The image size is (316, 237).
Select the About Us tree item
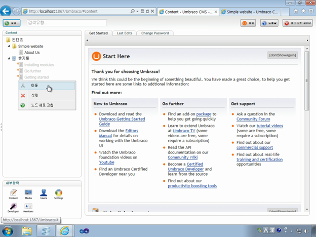click(x=32, y=52)
